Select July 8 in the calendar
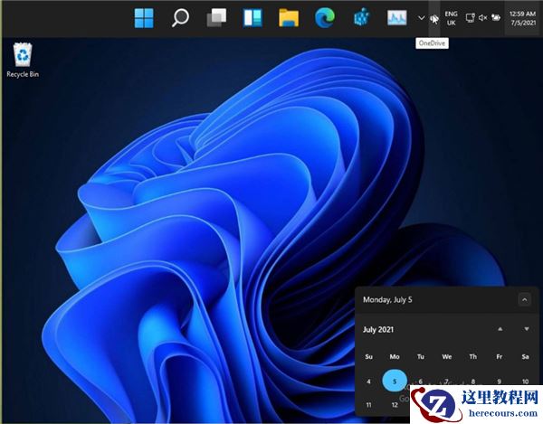The height and width of the screenshot is (424, 543). click(x=473, y=382)
